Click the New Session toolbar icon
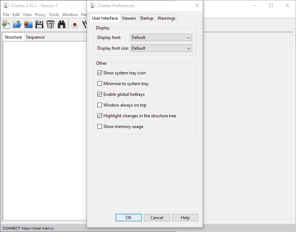 [x=6, y=25]
